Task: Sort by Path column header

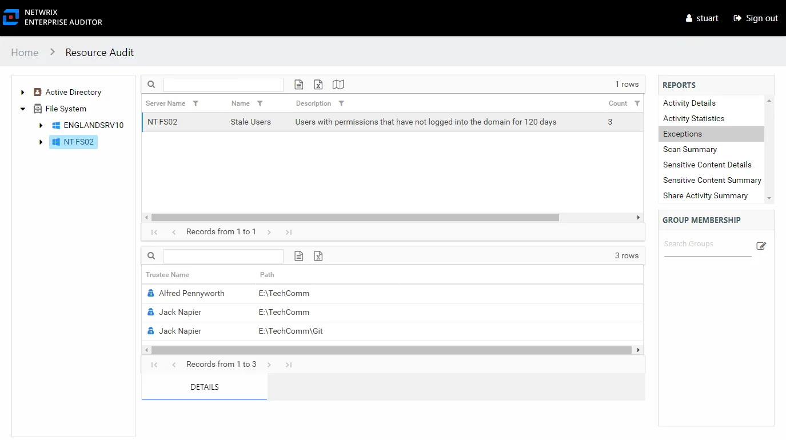Action: pyautogui.click(x=267, y=275)
